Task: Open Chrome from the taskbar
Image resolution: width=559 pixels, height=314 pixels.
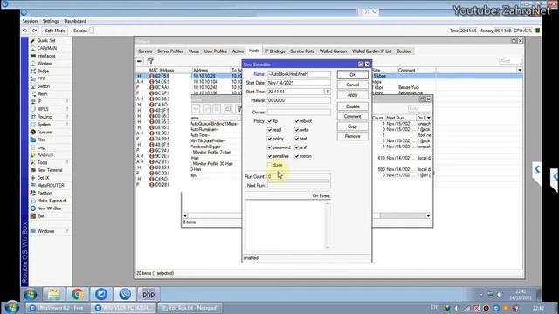Action: click(x=78, y=294)
